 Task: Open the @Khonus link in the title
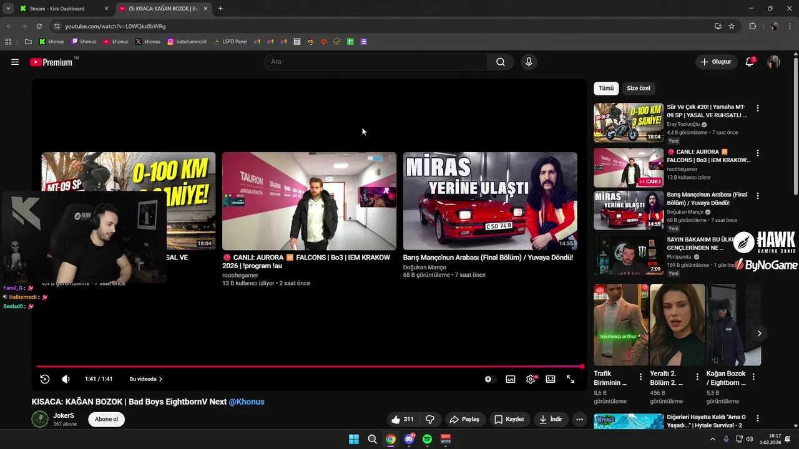(x=247, y=402)
